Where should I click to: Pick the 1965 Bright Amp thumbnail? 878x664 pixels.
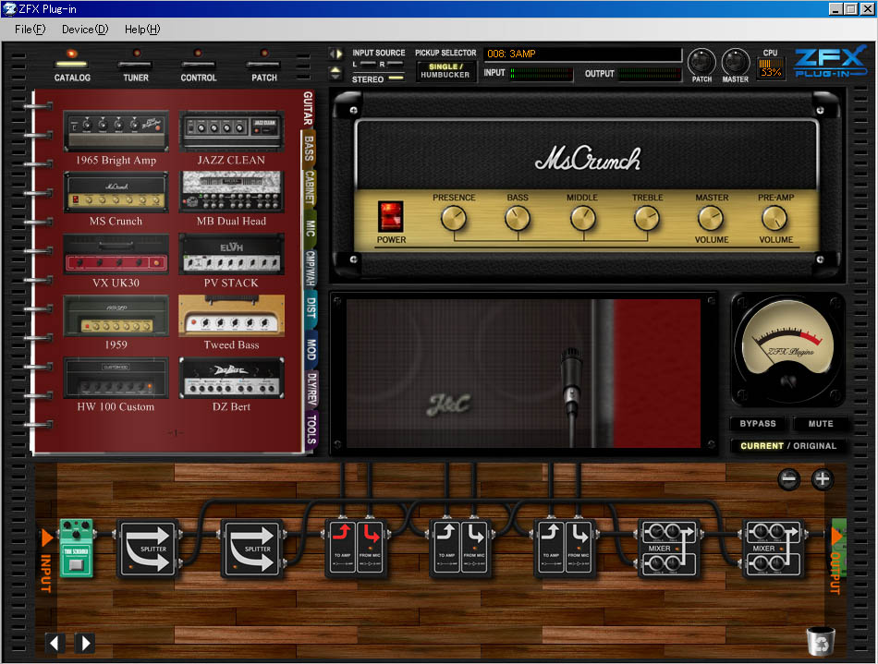(116, 131)
